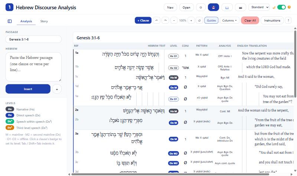Click the horizontal scrollbar at the bottom of the table
The width and height of the screenshot is (297, 176).
pyautogui.click(x=170, y=174)
